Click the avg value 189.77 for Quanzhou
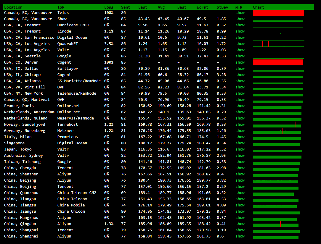The width and height of the screenshot is (321, 244). 165,193
